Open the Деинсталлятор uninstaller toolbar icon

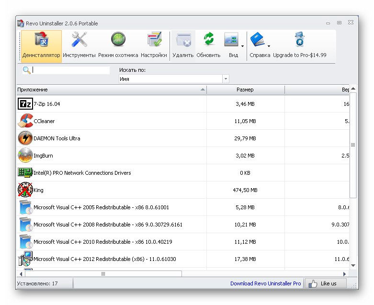pos(41,40)
